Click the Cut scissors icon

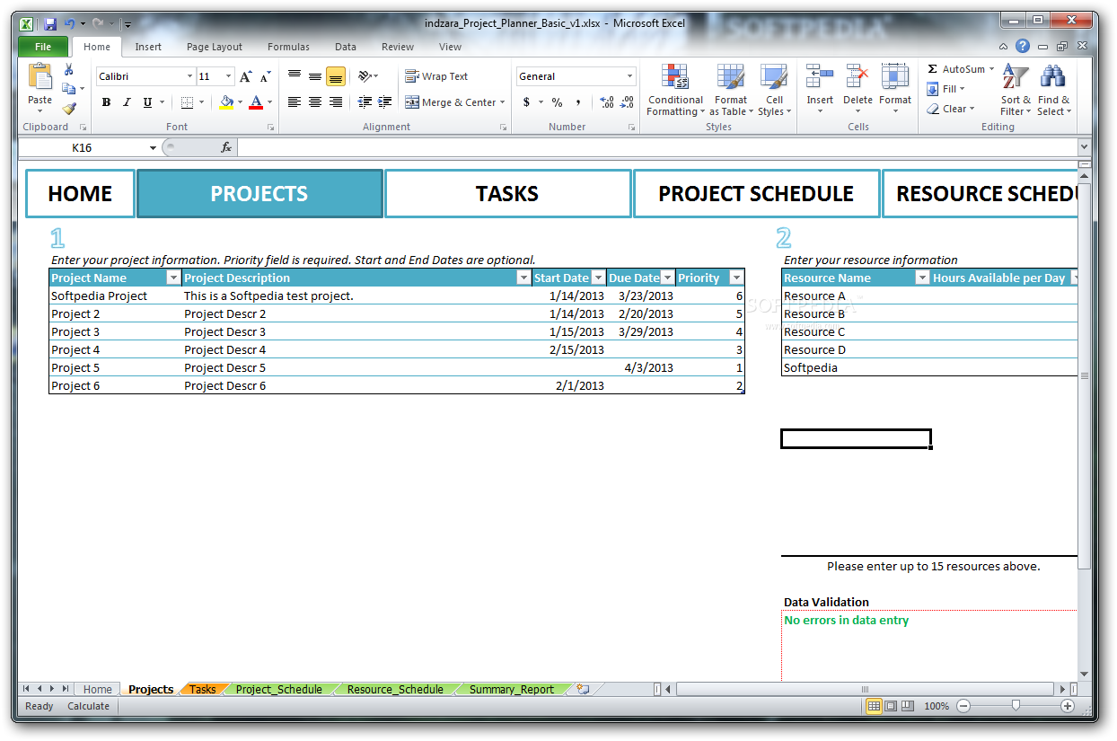coord(69,70)
